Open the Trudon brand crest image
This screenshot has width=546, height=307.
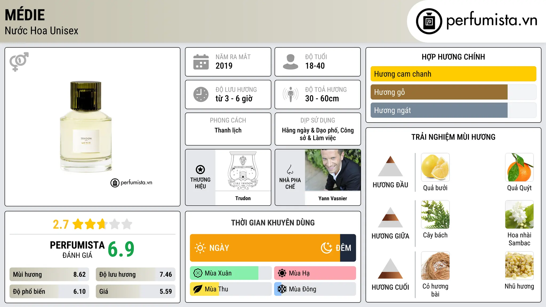click(243, 170)
